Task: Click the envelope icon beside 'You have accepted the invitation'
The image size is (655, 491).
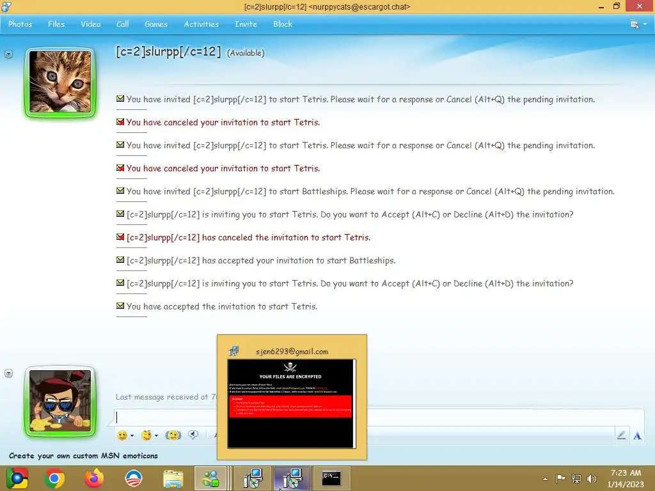Action: click(x=120, y=306)
